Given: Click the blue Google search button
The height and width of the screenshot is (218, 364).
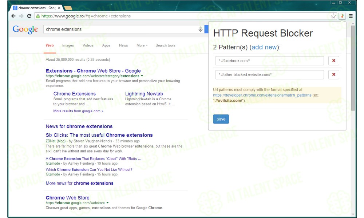Looking at the screenshot, I should tap(206, 29).
